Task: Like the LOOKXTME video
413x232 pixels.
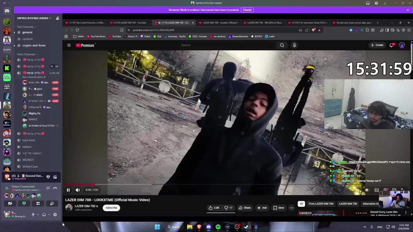Action: pyautogui.click(x=214, y=208)
